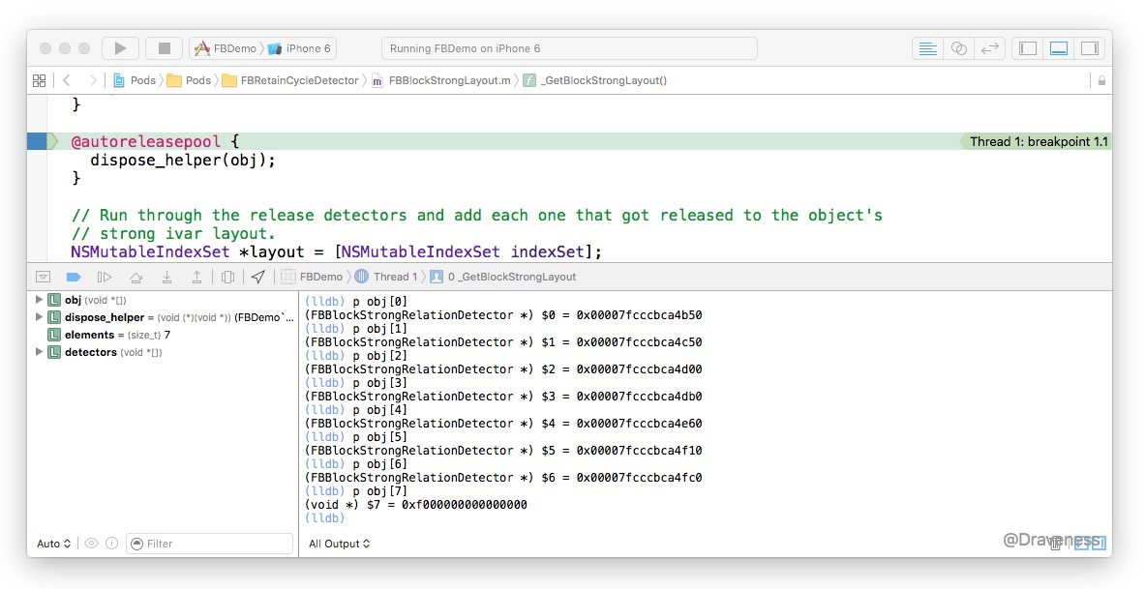
Task: Expand the detectors variable row
Action: [39, 352]
